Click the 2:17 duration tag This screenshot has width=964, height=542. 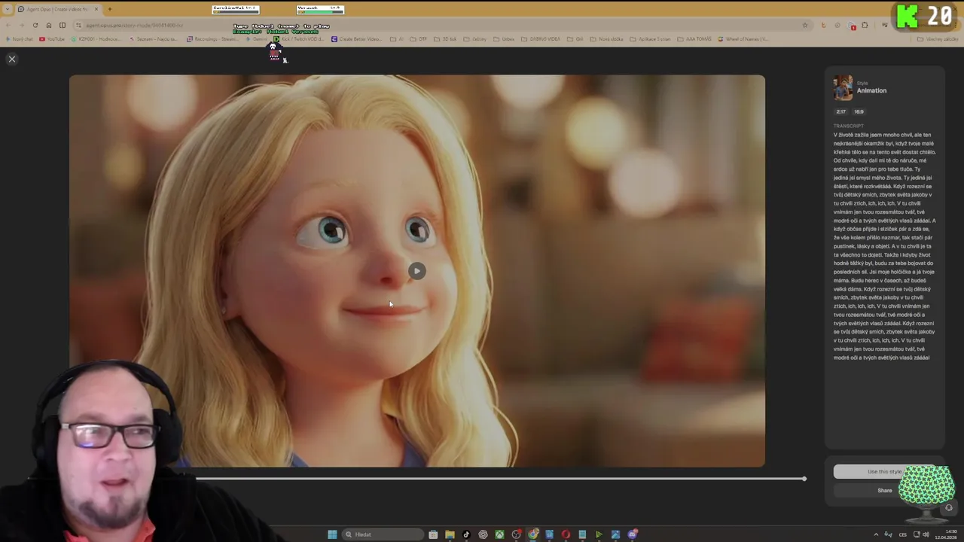(x=840, y=111)
